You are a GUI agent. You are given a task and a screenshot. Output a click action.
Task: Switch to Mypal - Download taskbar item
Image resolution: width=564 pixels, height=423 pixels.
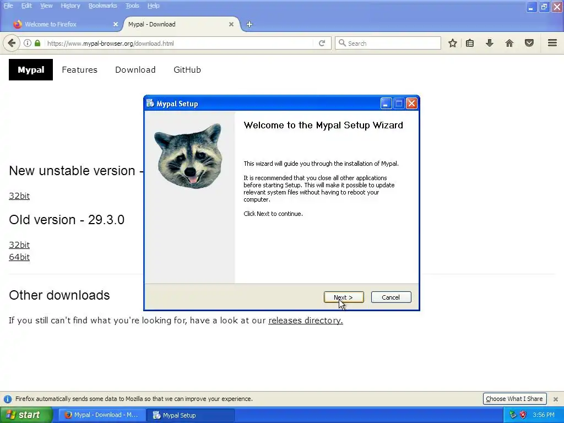point(102,415)
